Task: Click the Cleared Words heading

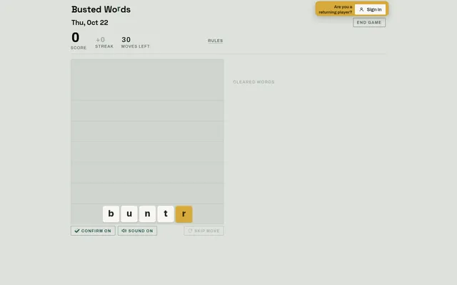Action: (254, 82)
